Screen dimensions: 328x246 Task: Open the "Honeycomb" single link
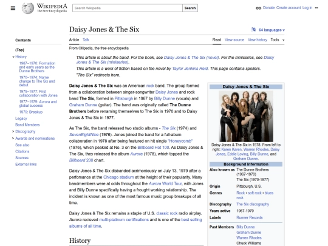[180, 141]
